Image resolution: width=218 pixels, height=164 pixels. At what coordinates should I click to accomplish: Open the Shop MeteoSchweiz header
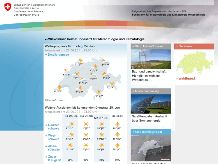151,46
